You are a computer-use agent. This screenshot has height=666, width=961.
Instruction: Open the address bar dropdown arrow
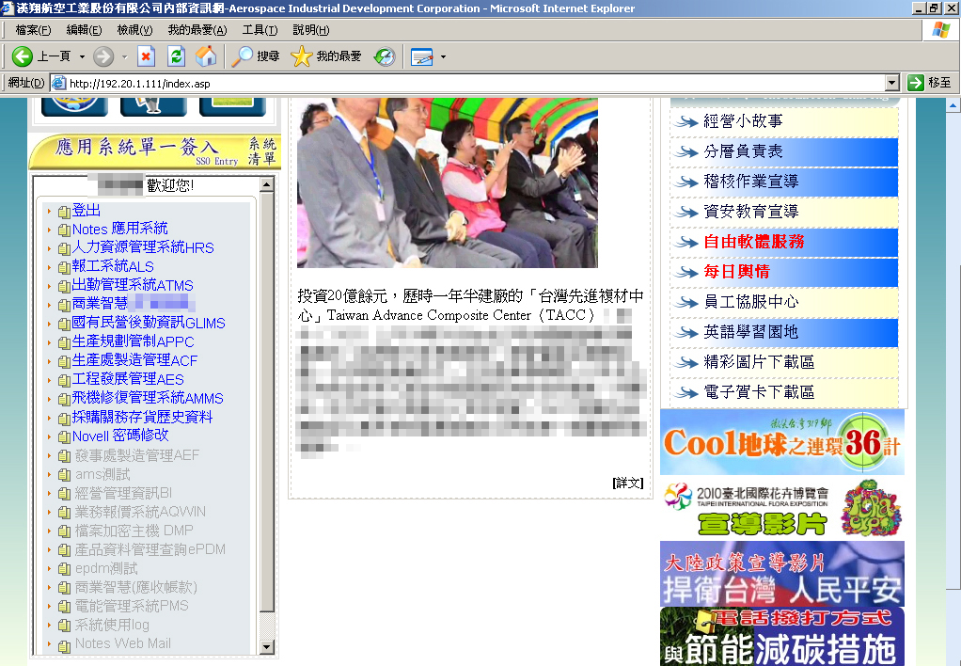[892, 83]
